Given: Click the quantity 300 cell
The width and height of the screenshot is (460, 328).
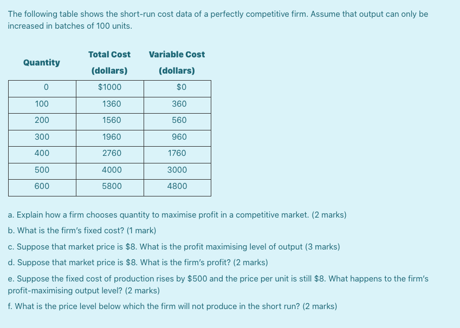Looking at the screenshot, I should (x=42, y=137).
